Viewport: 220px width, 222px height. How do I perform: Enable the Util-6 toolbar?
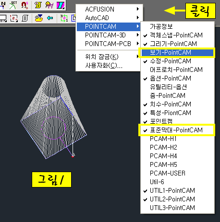pyautogui.click(x=177, y=182)
